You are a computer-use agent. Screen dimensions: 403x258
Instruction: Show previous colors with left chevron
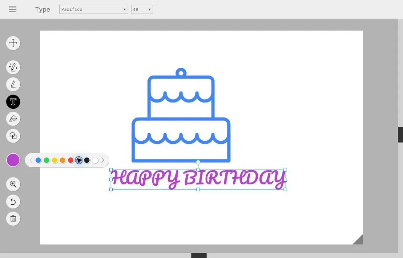[x=31, y=160]
